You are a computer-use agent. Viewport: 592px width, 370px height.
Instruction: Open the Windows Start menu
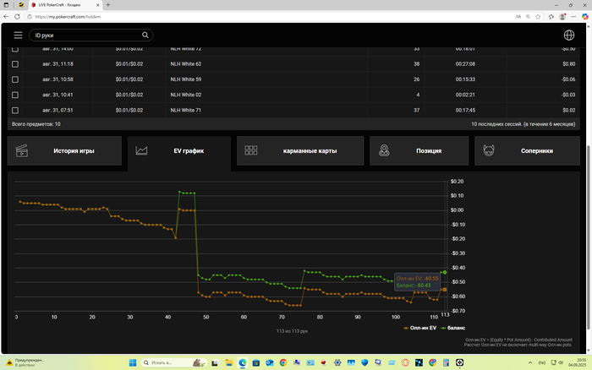coord(133,363)
